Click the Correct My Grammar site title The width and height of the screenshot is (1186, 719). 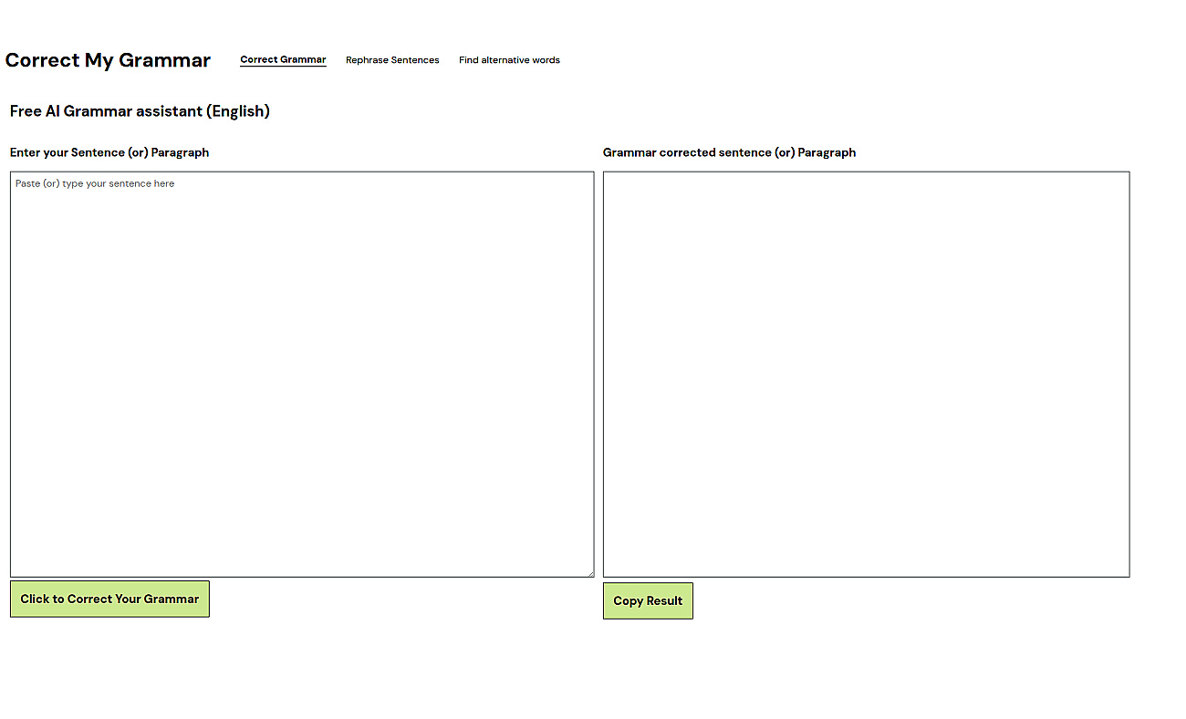(x=108, y=60)
